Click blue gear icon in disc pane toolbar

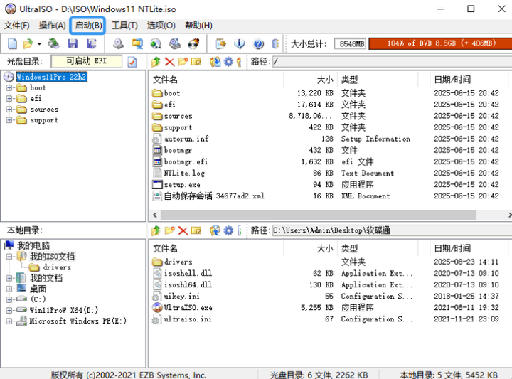[228, 61]
